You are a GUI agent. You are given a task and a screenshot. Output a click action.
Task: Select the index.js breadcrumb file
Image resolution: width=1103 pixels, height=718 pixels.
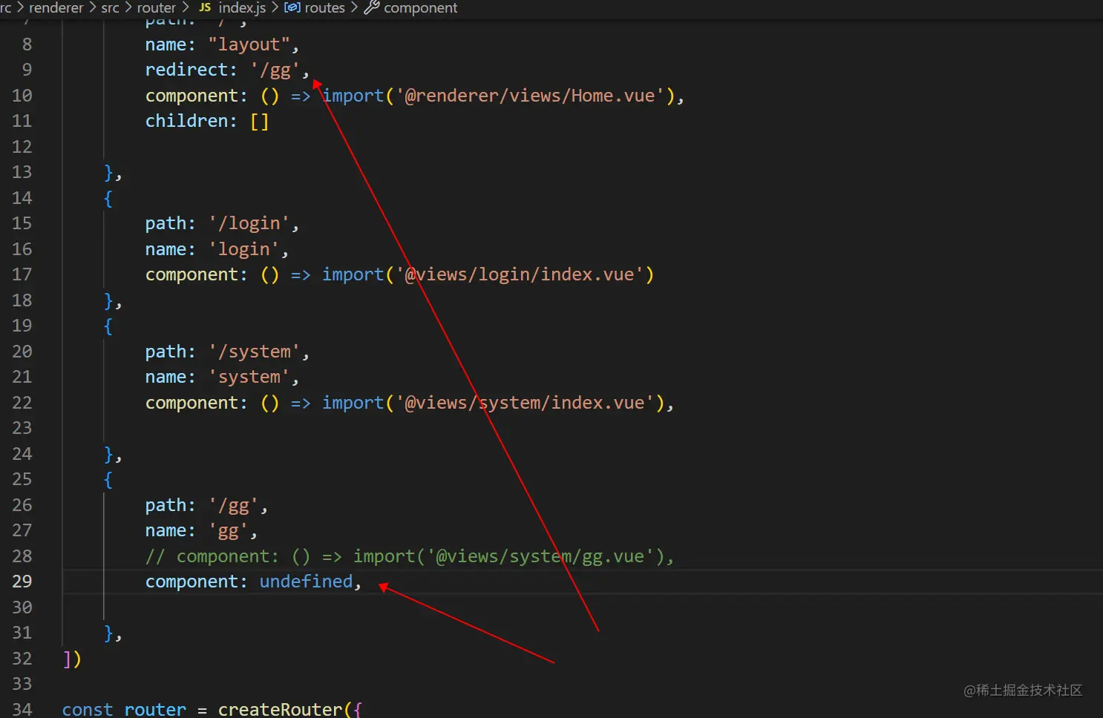pos(242,8)
